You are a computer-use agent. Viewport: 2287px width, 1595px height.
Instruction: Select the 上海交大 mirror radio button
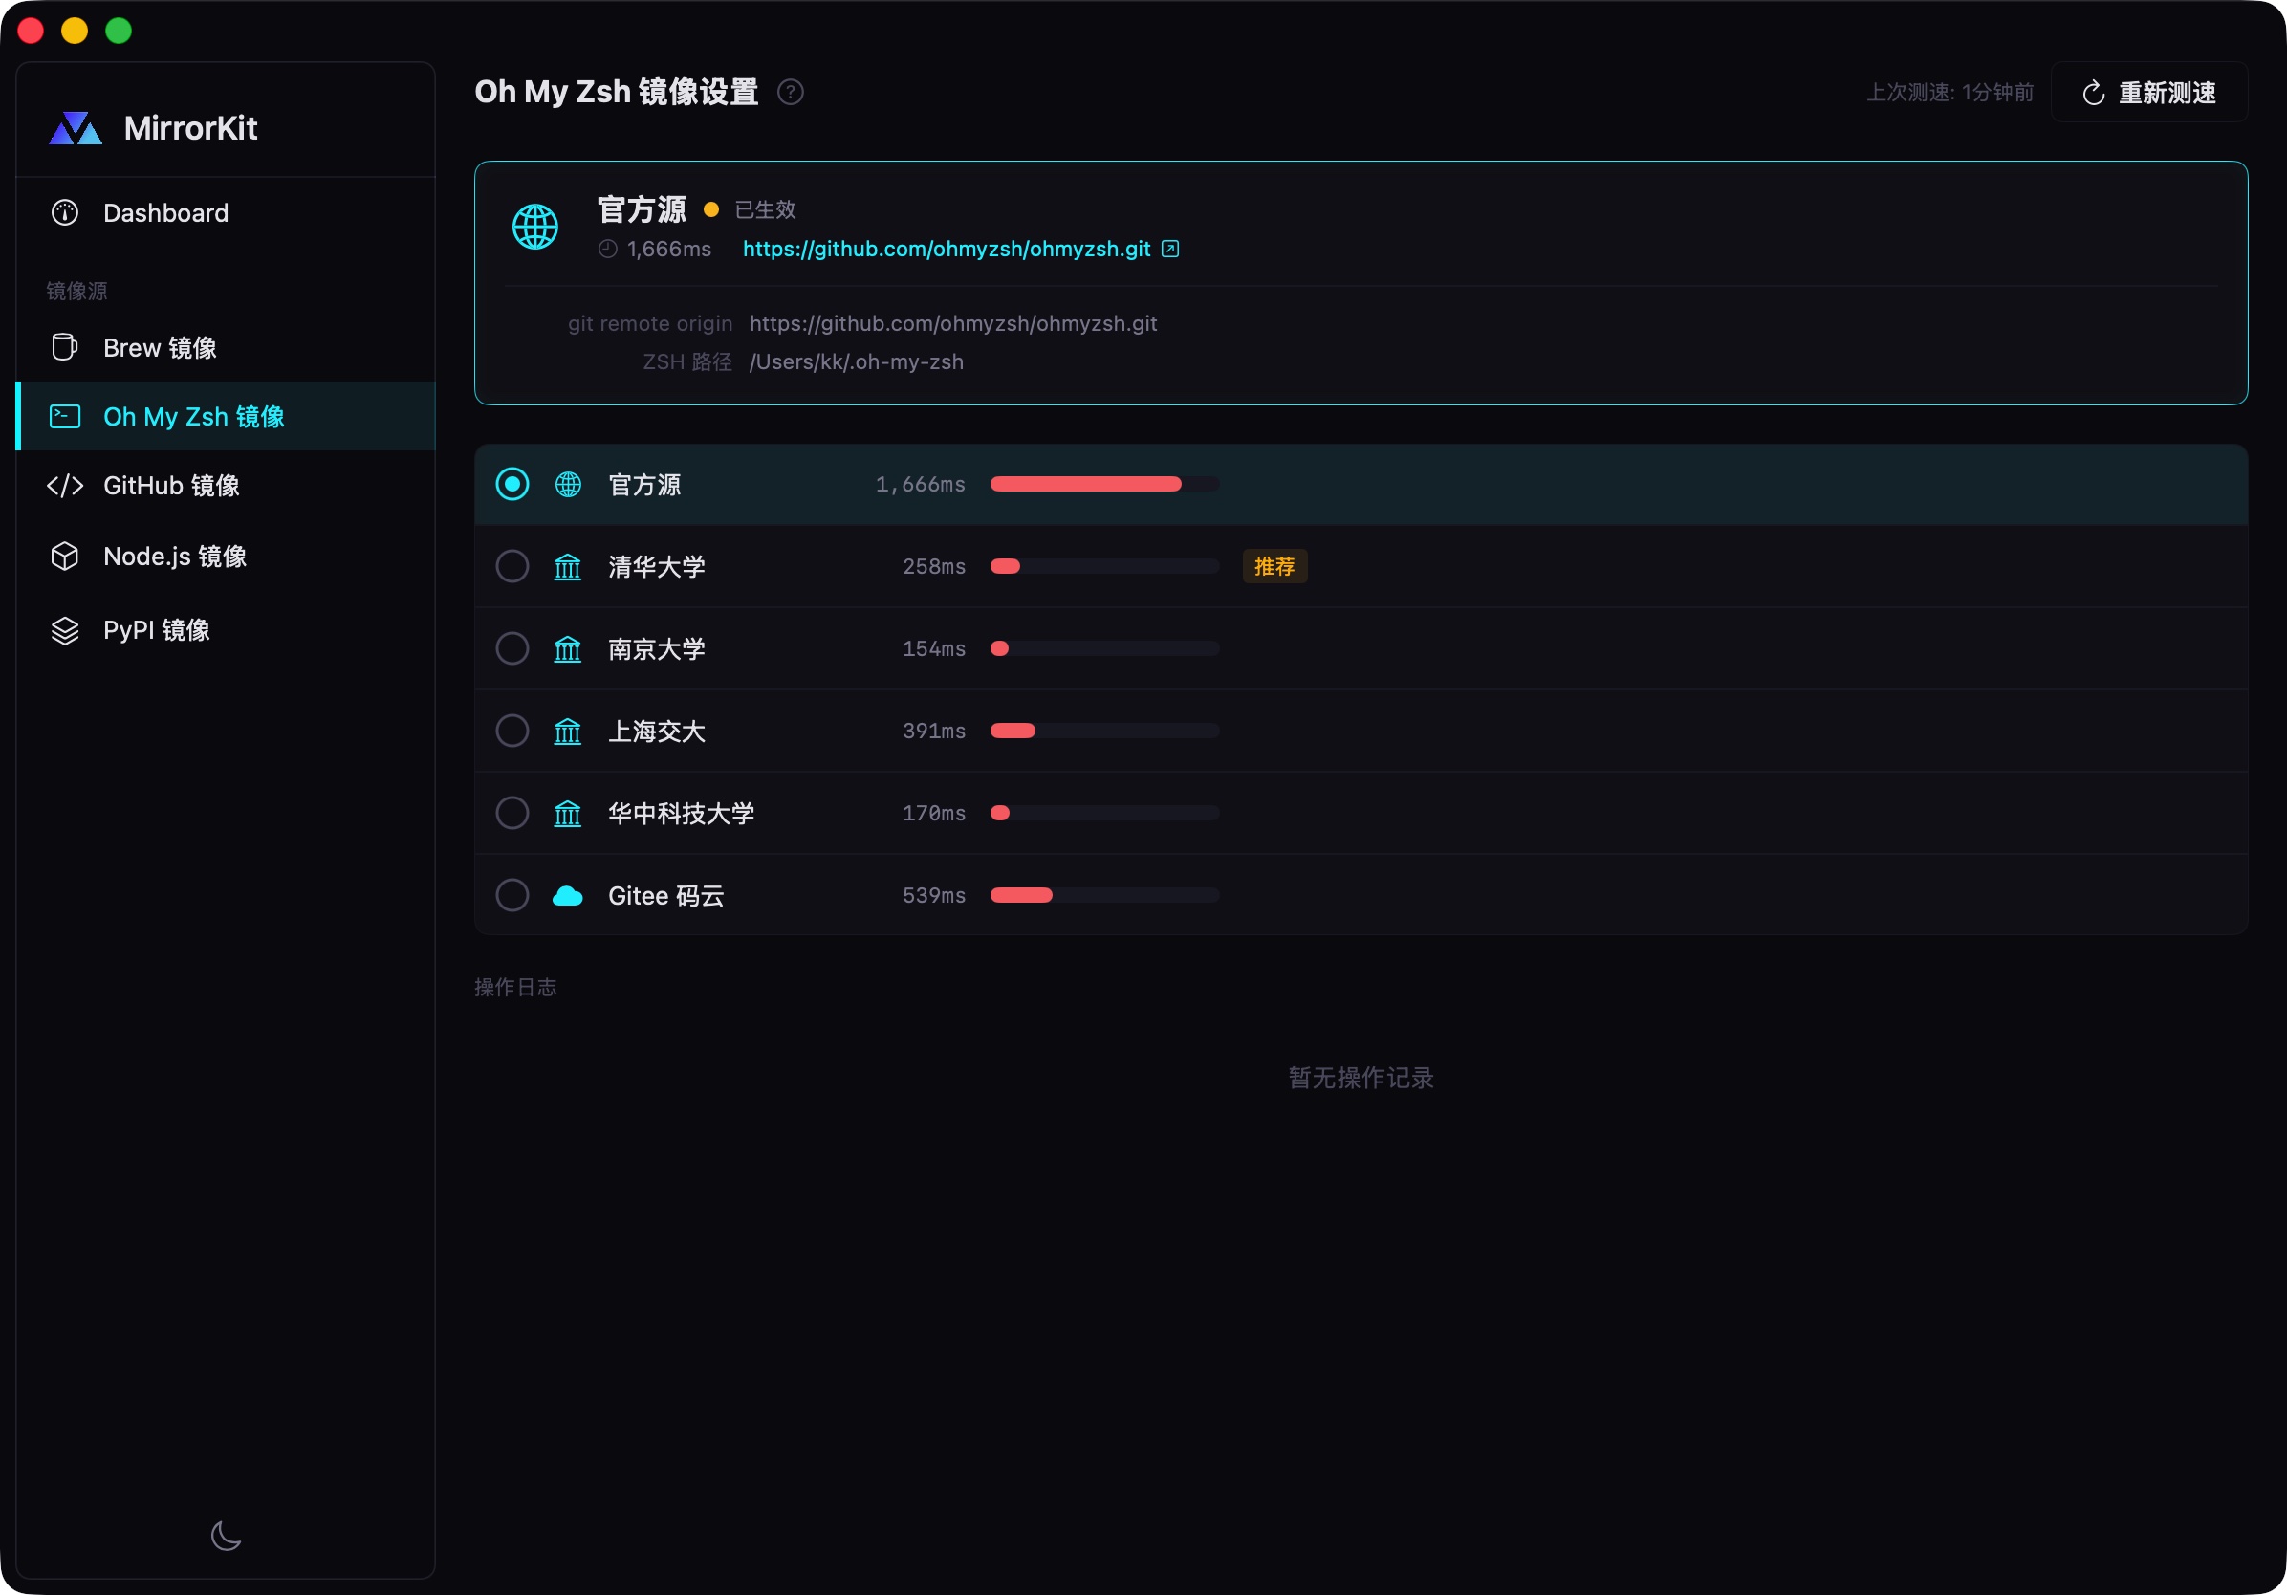512,731
